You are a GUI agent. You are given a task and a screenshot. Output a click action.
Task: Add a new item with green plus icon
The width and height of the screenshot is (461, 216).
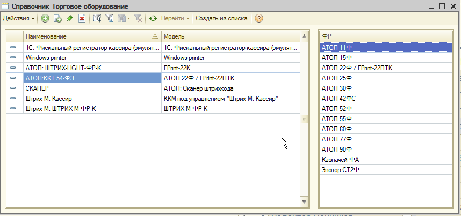(45, 18)
